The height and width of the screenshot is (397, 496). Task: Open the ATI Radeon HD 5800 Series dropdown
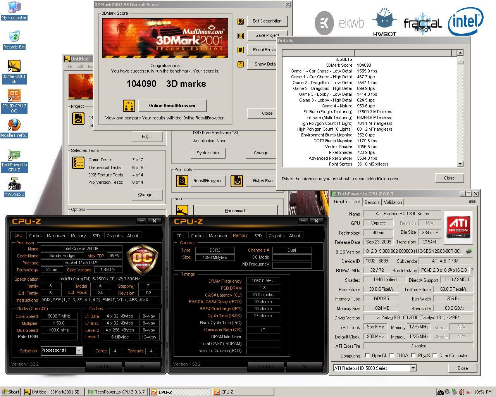pos(413,368)
